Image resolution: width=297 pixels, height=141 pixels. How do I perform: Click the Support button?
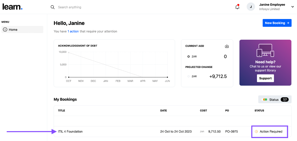[x=265, y=78]
